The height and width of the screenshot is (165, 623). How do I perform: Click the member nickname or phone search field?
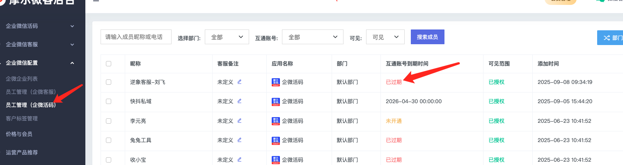pyautogui.click(x=136, y=37)
